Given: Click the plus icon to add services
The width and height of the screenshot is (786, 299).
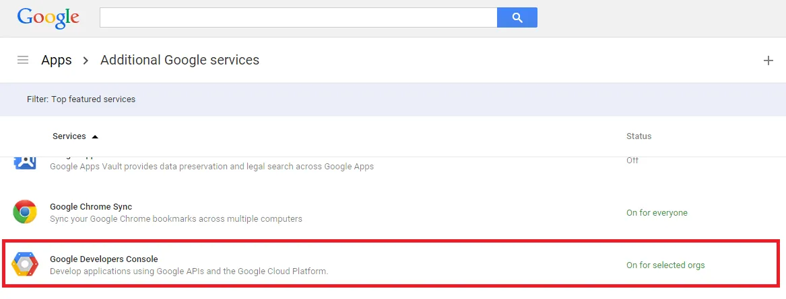Looking at the screenshot, I should [768, 60].
